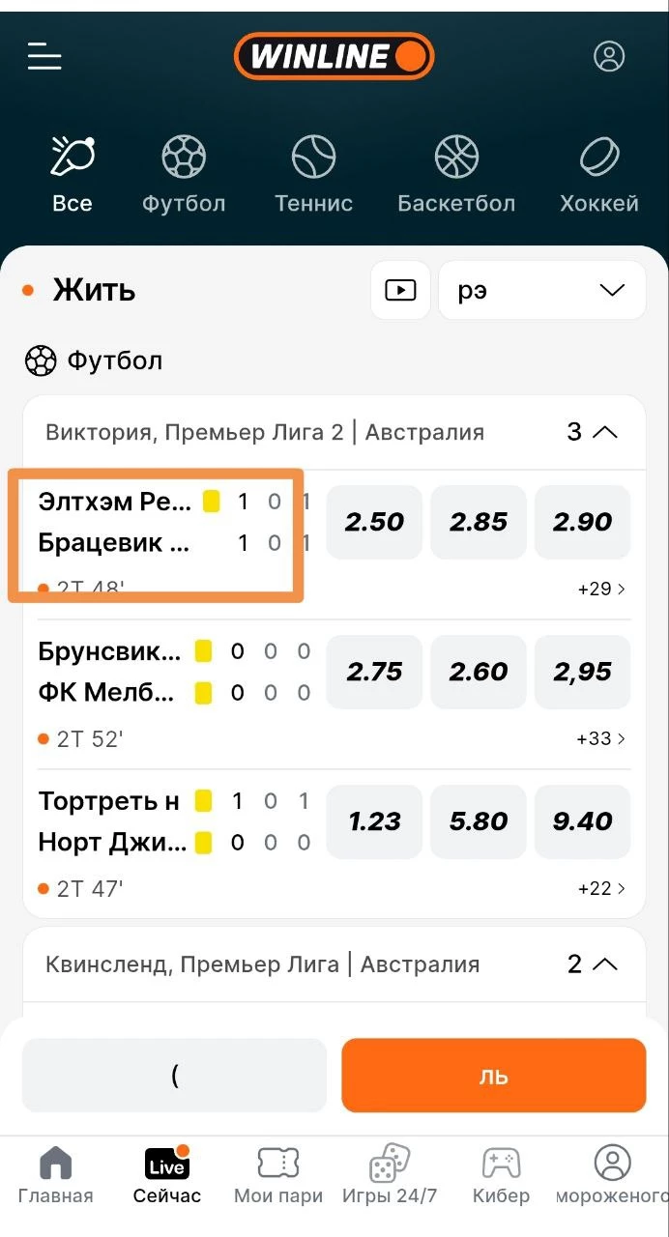The image size is (669, 1237).
Task: Open the Игры 24/7 tab
Action: coord(390,1174)
